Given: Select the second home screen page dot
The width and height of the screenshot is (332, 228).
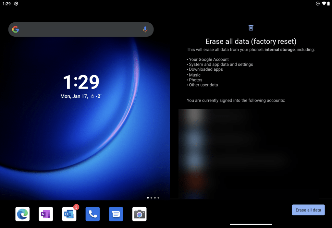Looking at the screenshot, I should (x=151, y=198).
